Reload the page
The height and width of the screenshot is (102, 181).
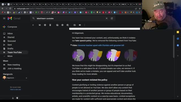point(10,8)
